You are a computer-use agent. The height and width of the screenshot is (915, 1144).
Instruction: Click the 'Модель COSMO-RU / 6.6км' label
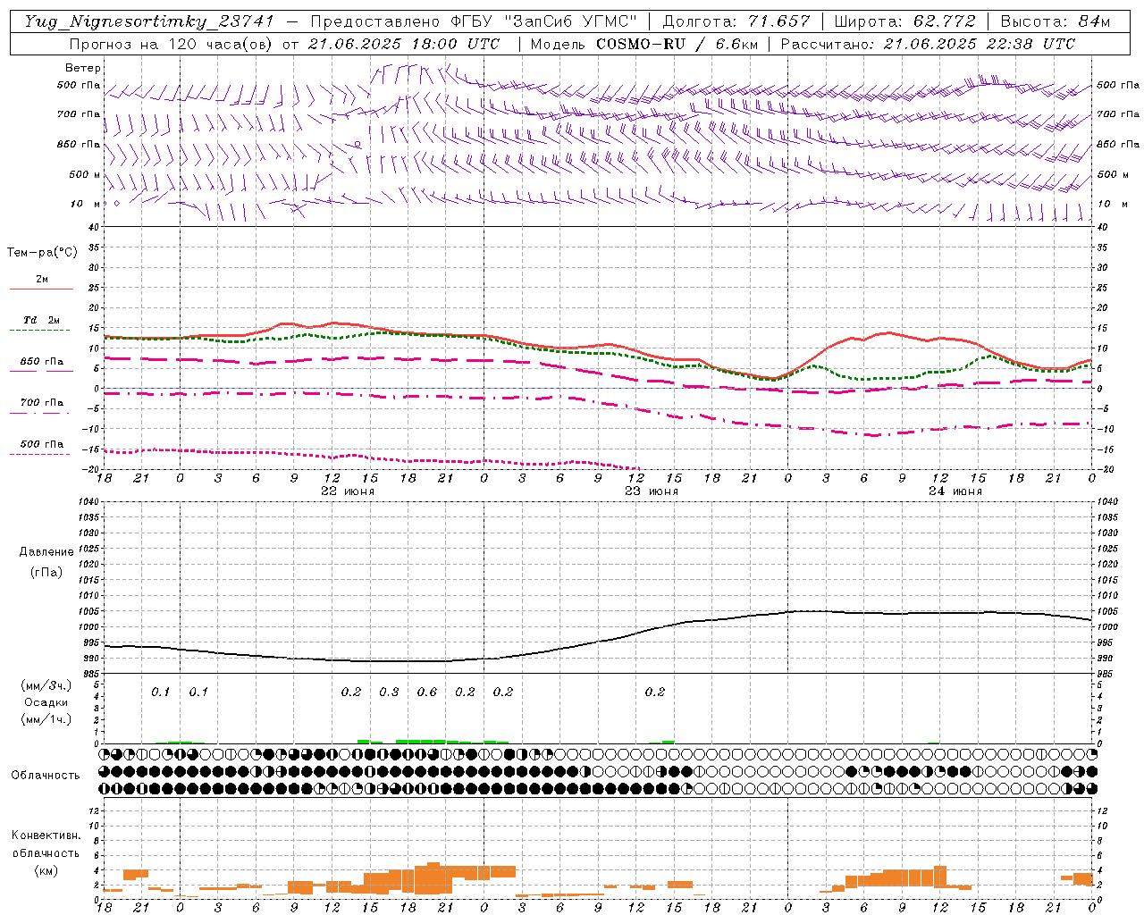coord(643,44)
